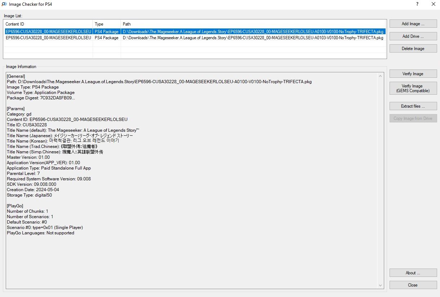Click the Delete Image button
440x297 pixels.
pyautogui.click(x=413, y=49)
